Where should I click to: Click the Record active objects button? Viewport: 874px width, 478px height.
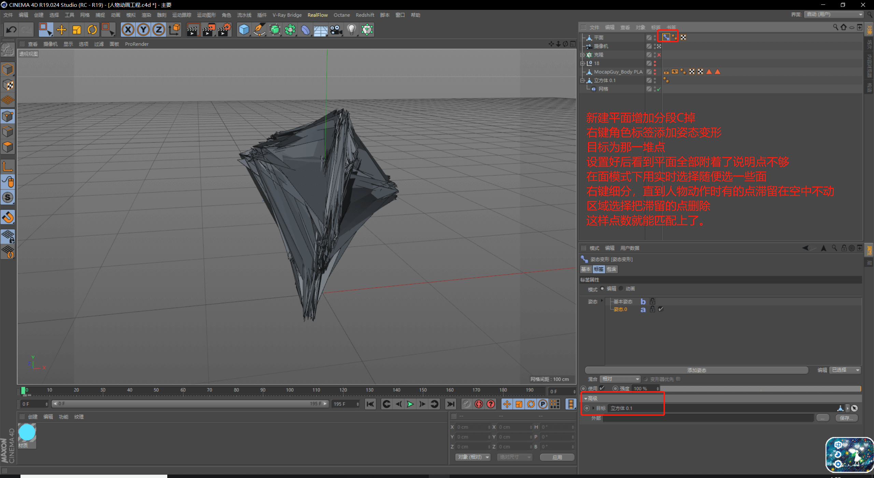pyautogui.click(x=479, y=404)
